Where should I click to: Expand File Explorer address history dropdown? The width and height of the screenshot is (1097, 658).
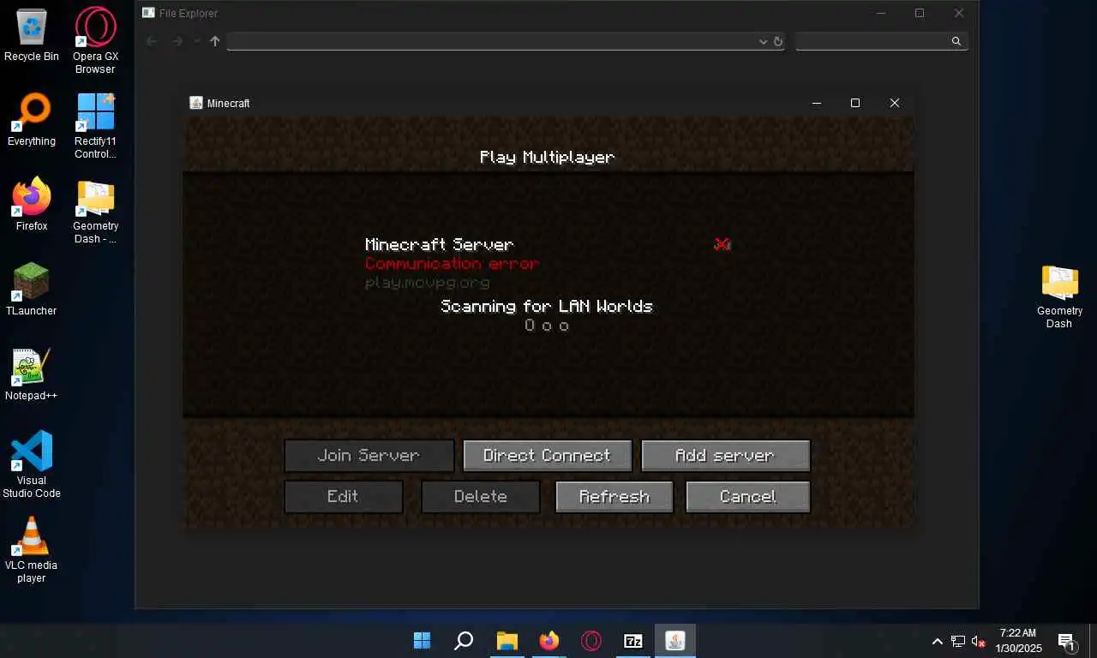pyautogui.click(x=763, y=41)
